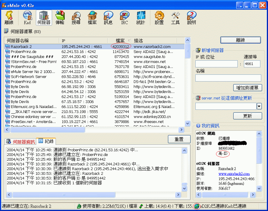Select the __JIKA.NET movie server row

[94, 112]
